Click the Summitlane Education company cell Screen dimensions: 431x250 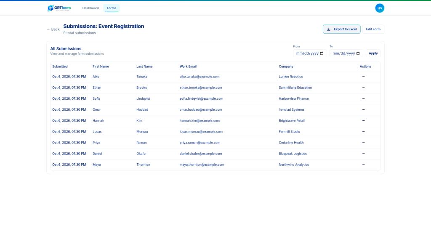[x=295, y=88]
